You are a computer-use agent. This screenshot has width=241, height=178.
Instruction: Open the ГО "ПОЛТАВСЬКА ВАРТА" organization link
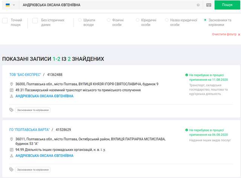[29, 130]
